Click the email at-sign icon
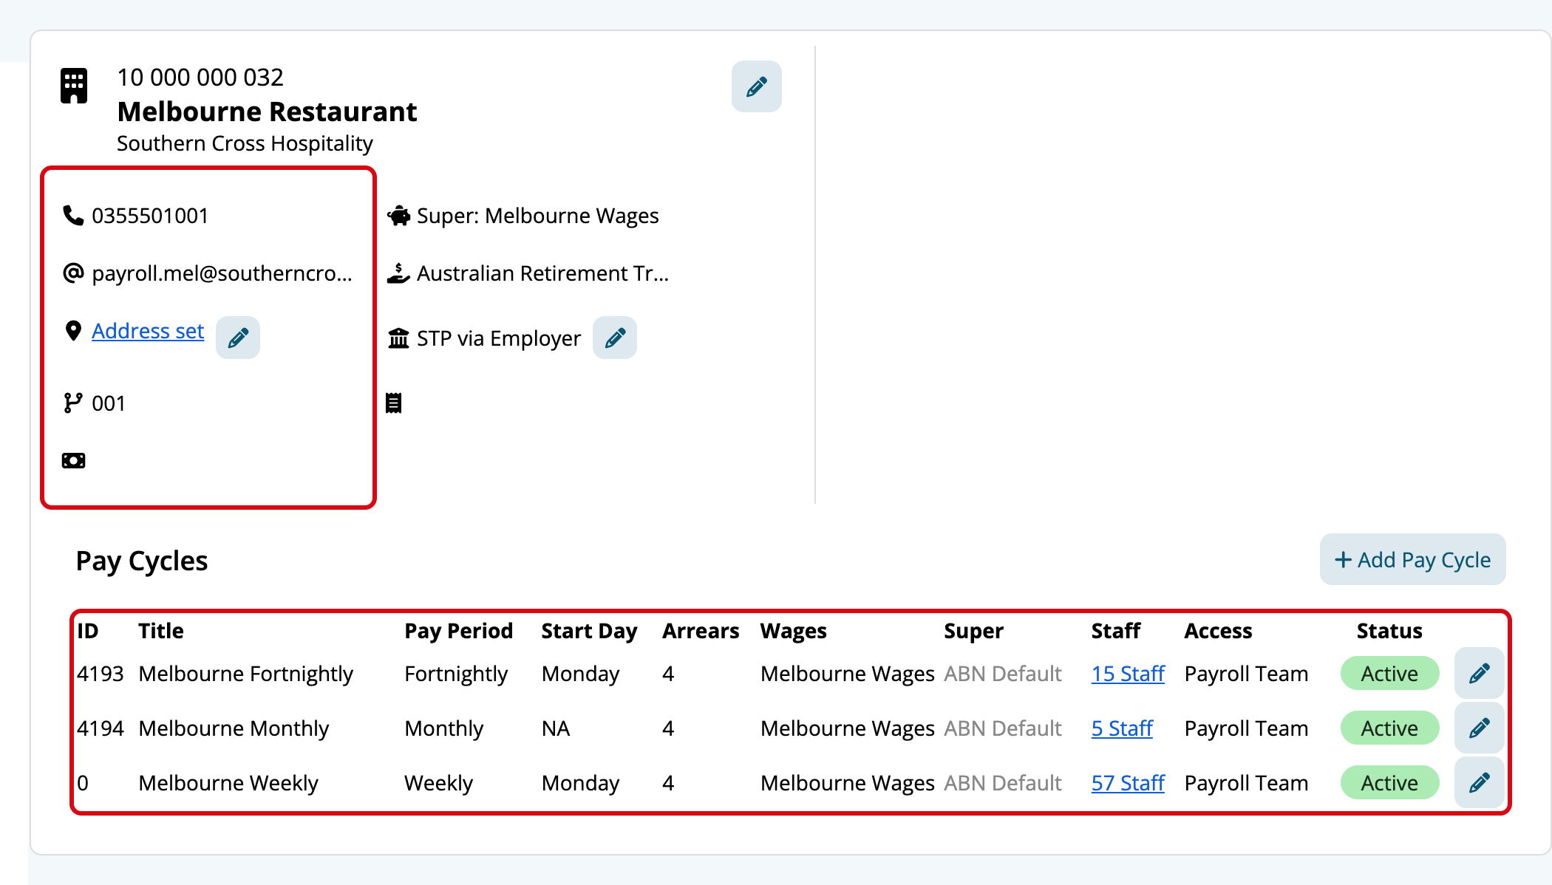The height and width of the screenshot is (885, 1552). point(73,273)
